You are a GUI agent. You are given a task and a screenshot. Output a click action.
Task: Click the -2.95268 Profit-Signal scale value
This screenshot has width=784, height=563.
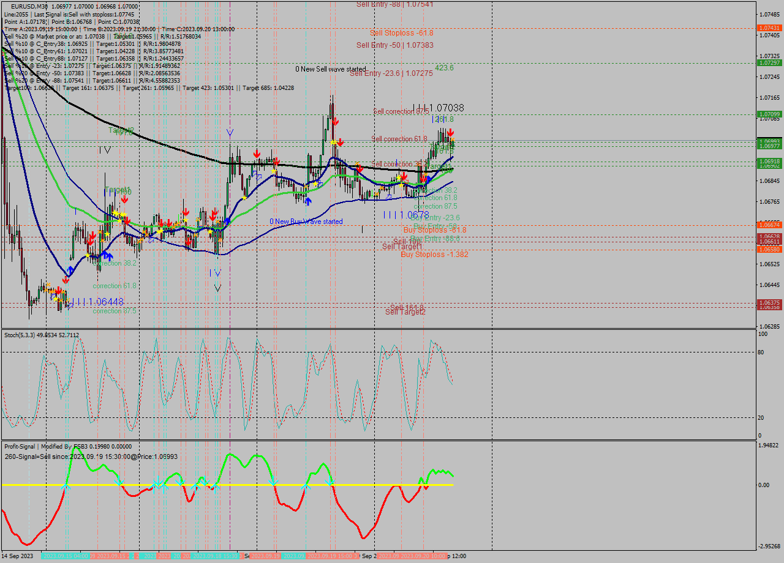pyautogui.click(x=769, y=546)
